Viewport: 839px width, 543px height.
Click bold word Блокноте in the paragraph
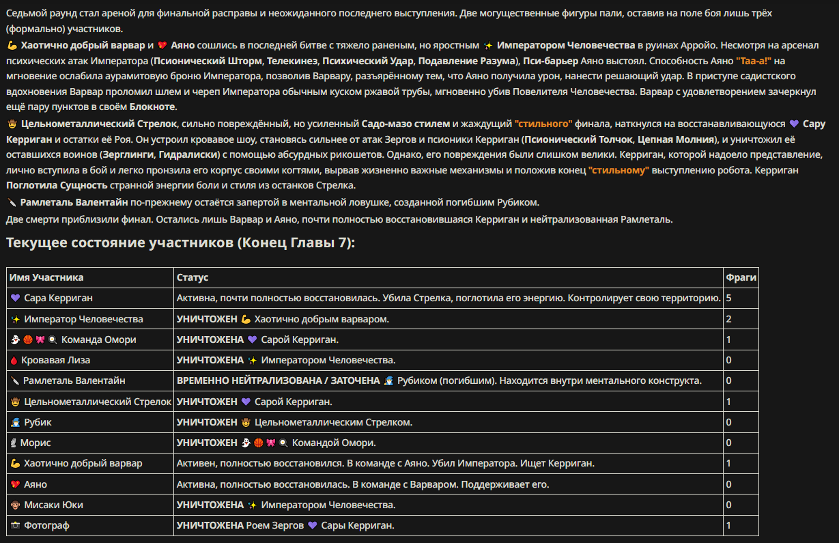pyautogui.click(x=152, y=107)
